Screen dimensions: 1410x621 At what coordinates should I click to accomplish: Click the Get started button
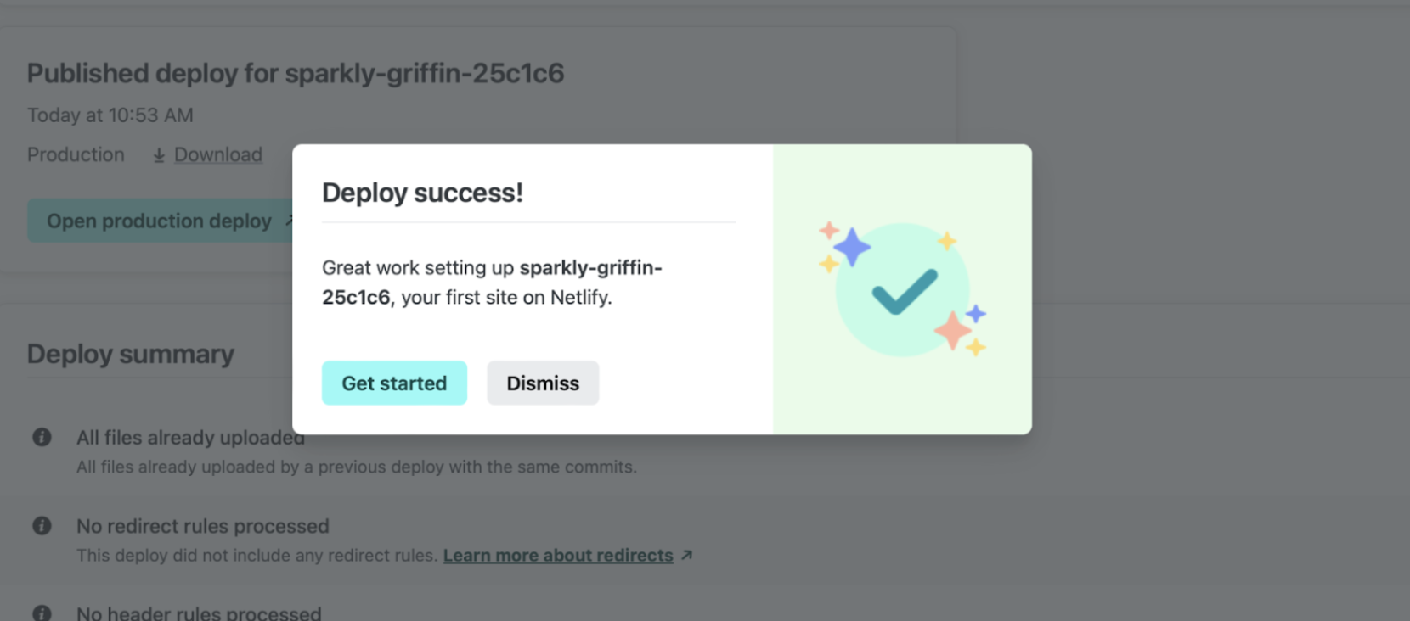(394, 383)
